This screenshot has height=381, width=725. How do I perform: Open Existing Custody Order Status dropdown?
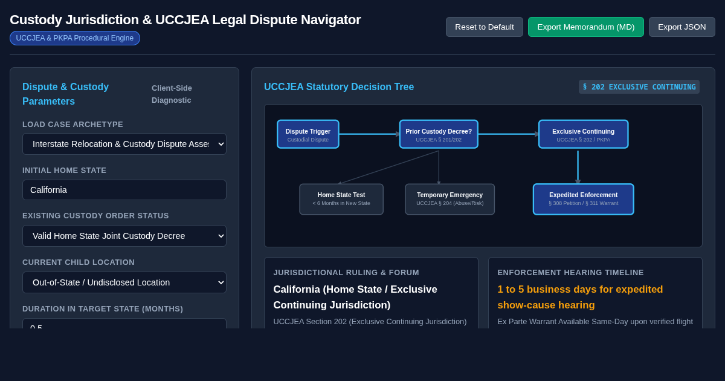124,236
